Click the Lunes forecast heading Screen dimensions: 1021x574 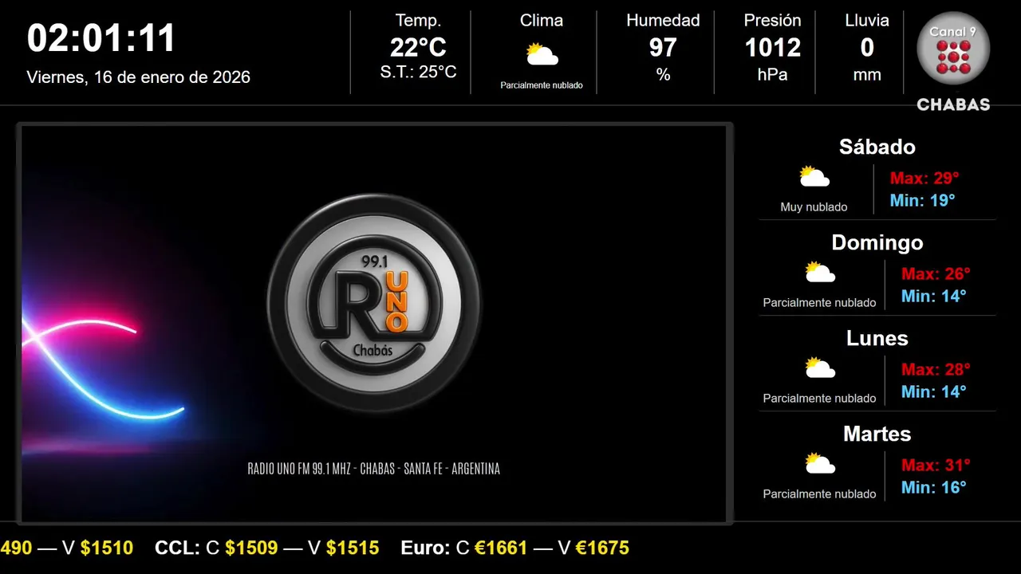click(x=877, y=338)
